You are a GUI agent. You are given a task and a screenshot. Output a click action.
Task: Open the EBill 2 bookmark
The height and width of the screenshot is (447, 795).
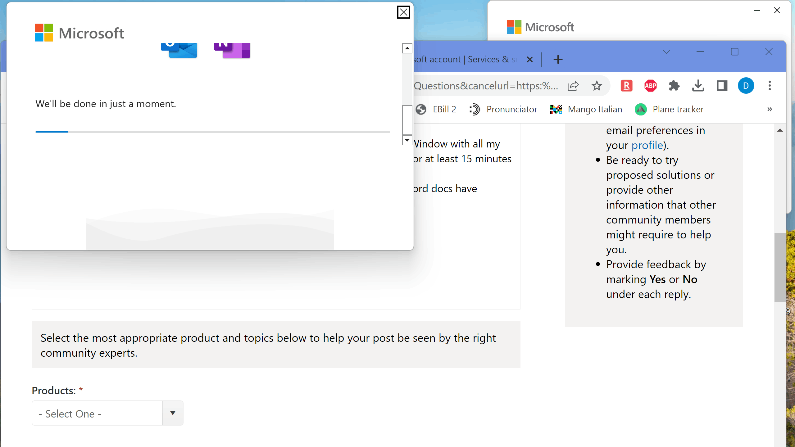point(436,109)
